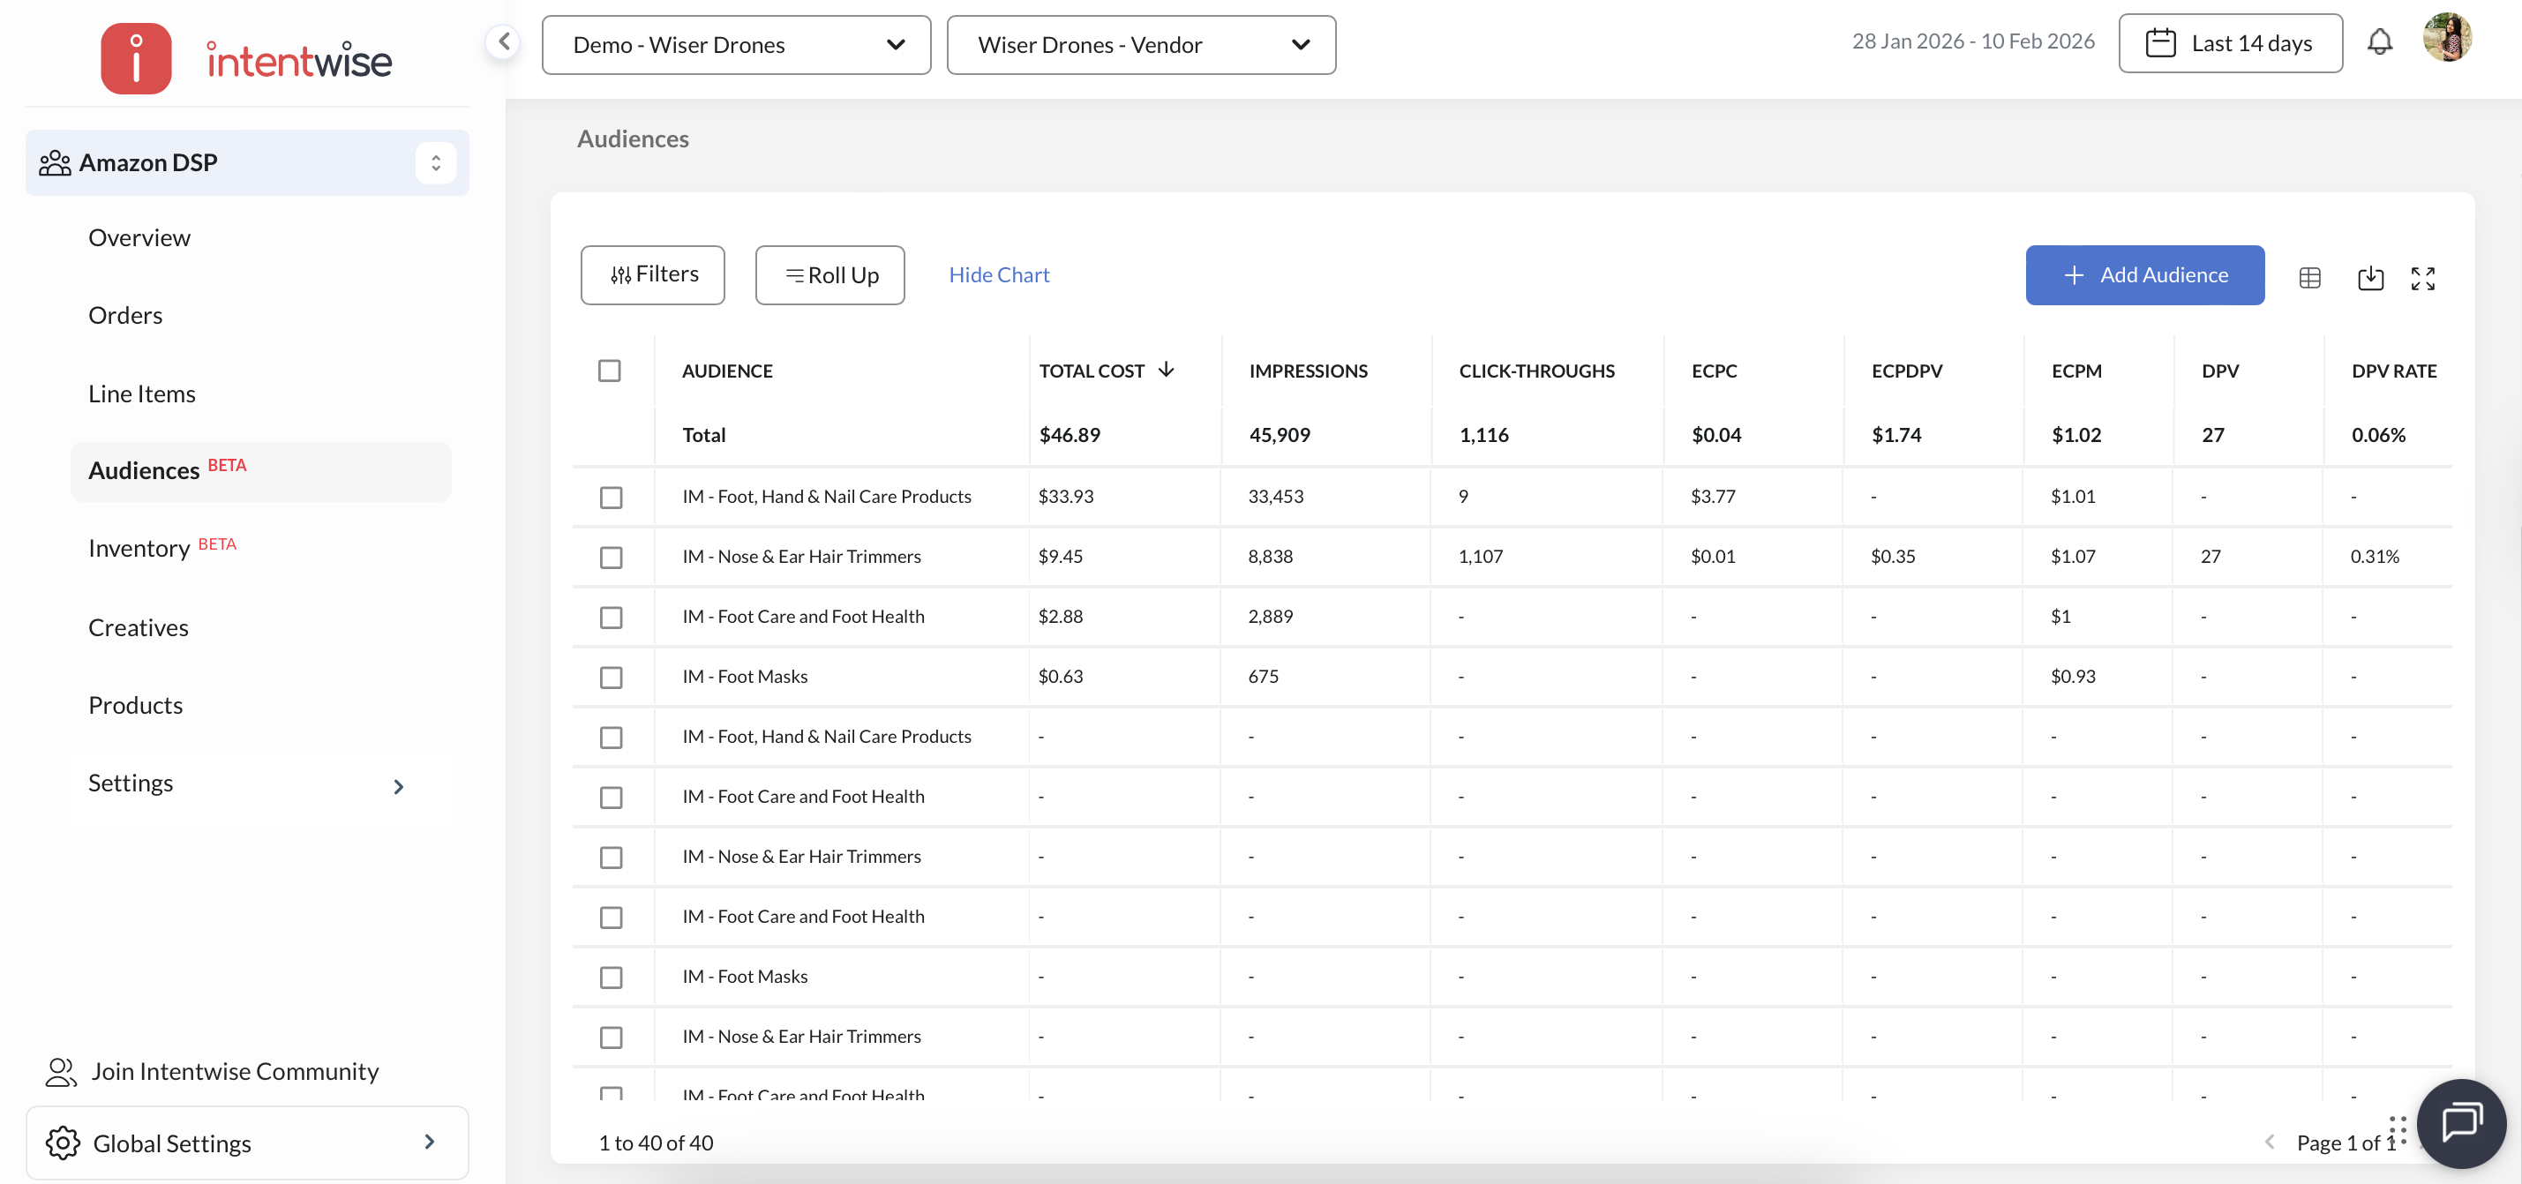Open the Demo - Wiser Drones dropdown
Screen dimensions: 2522x1184
[736, 45]
